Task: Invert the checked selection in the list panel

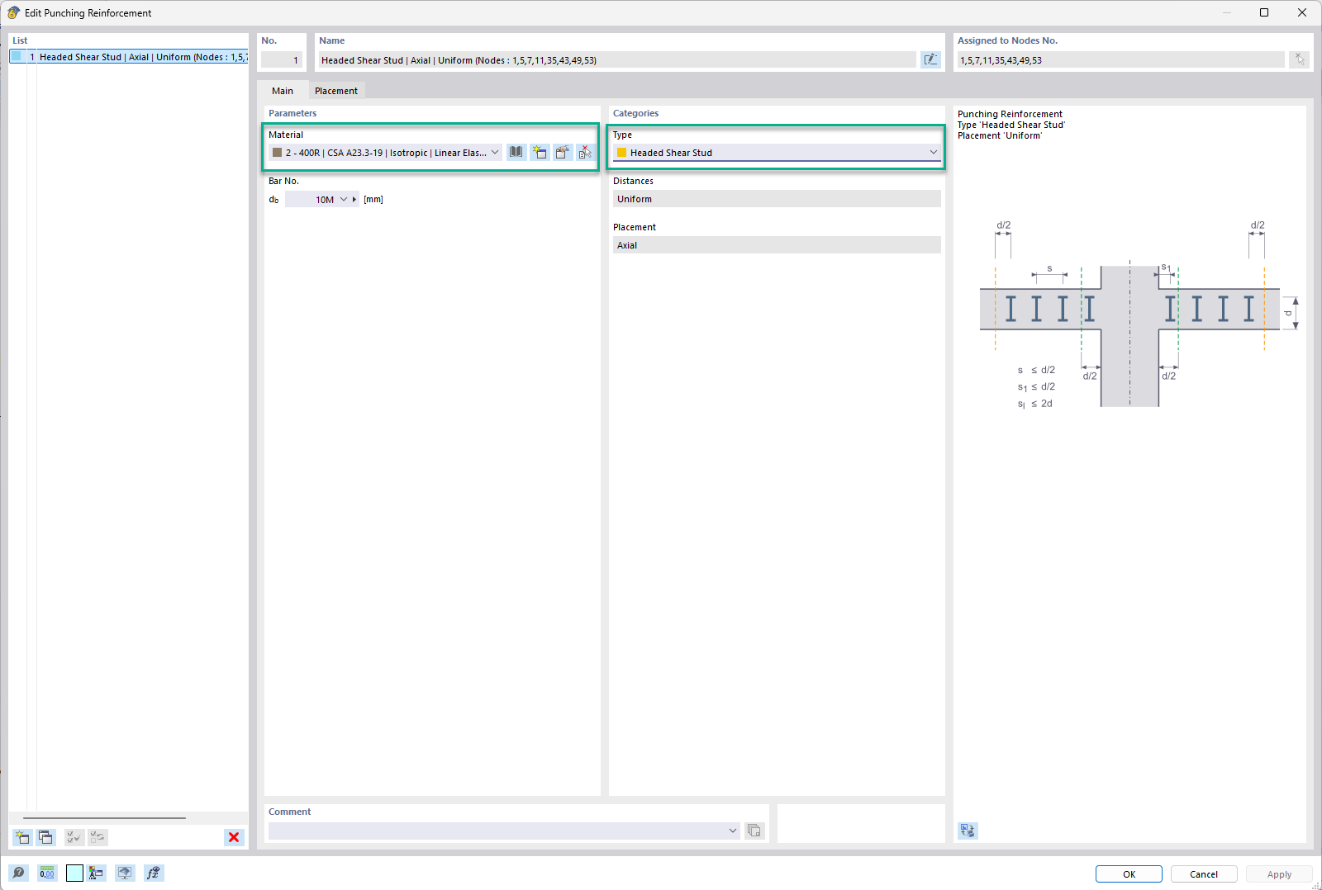Action: click(x=97, y=837)
